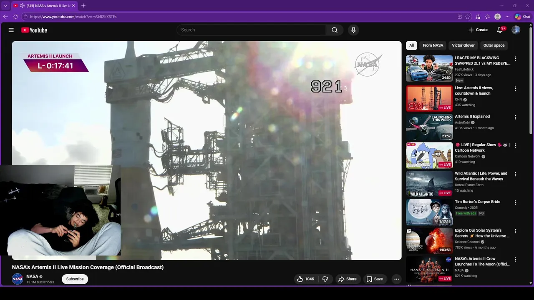Save the video to a playlist
The height and width of the screenshot is (300, 534).
[x=374, y=279]
